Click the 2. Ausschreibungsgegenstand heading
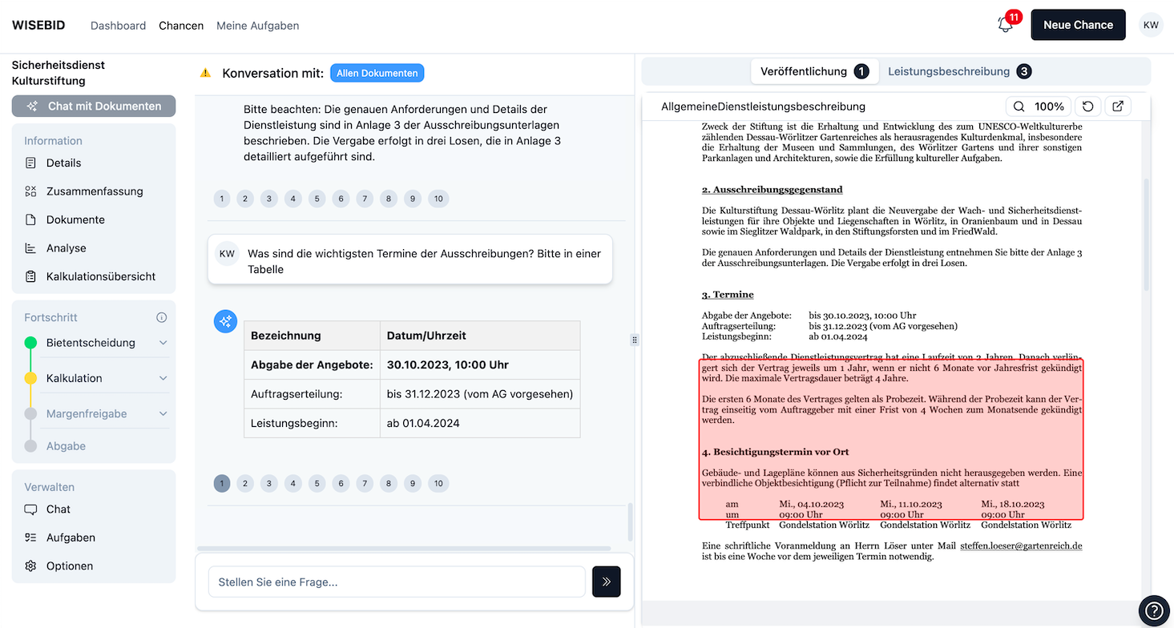 click(773, 190)
